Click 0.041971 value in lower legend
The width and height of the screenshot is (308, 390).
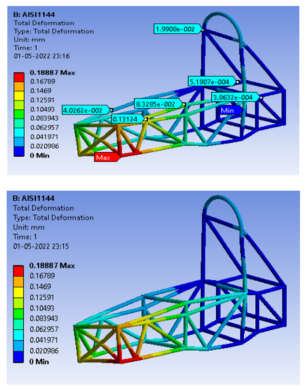click(44, 340)
